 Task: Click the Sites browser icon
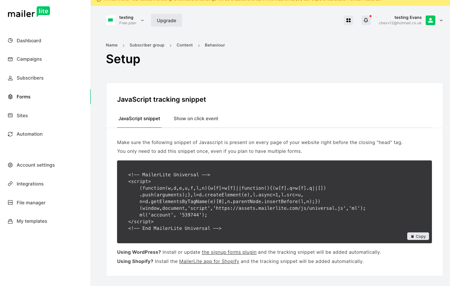(10, 116)
